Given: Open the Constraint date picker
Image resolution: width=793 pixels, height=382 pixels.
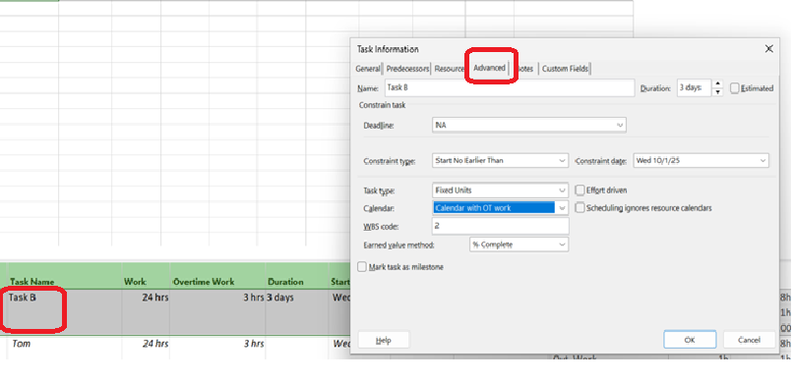Looking at the screenshot, I should pos(762,160).
